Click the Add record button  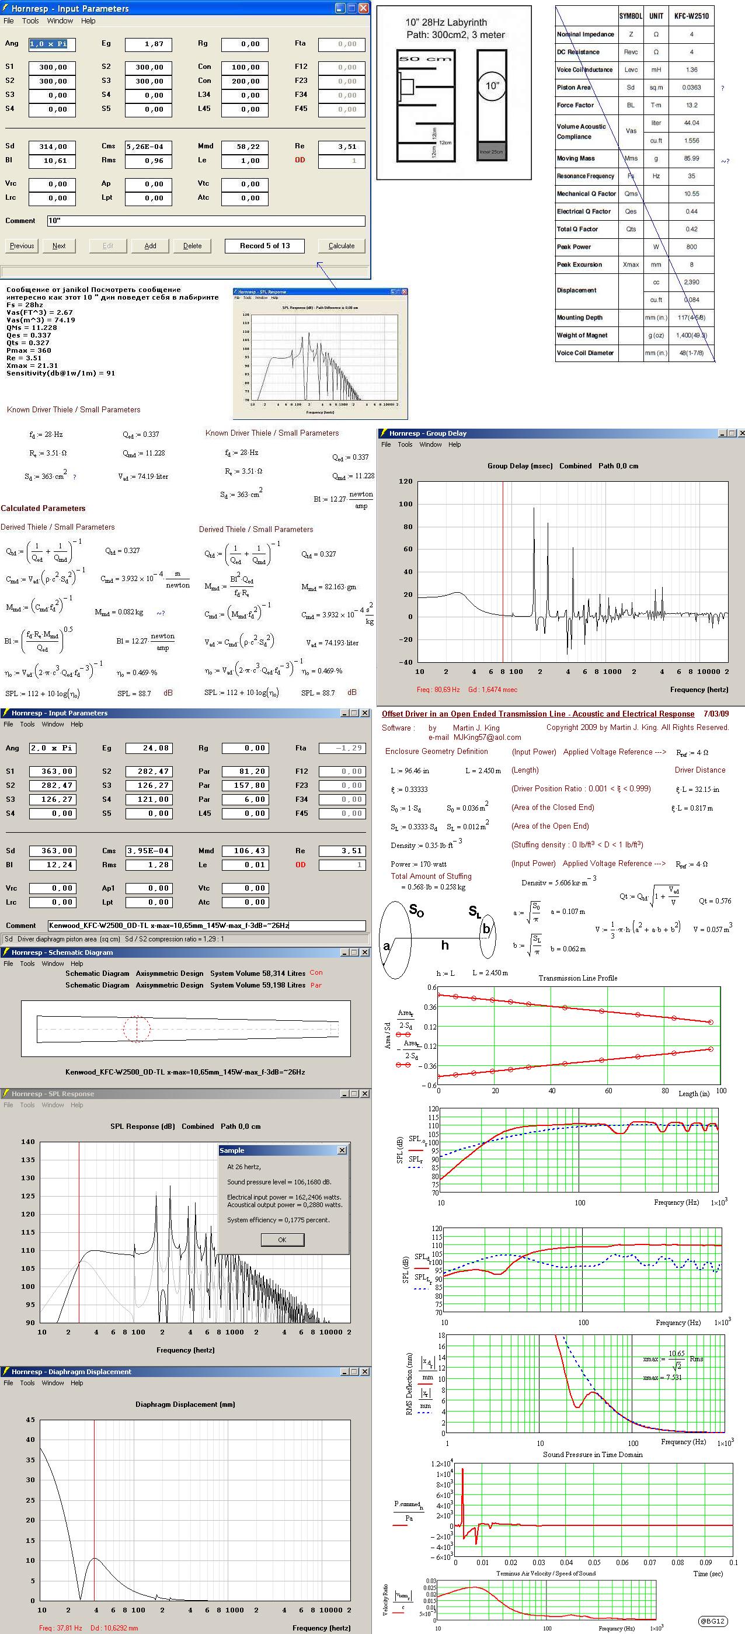coord(150,246)
